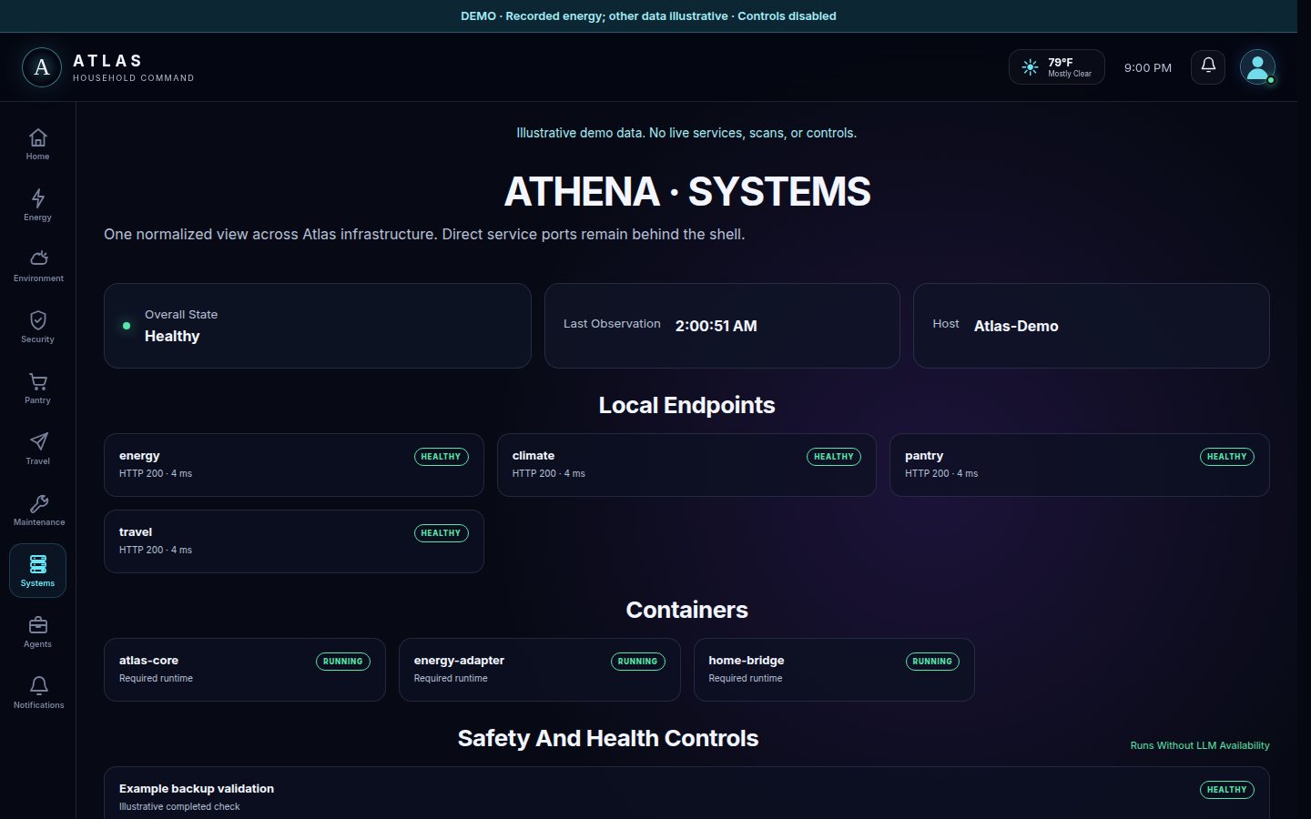The height and width of the screenshot is (819, 1311).
Task: Open the user profile avatar
Action: click(1257, 66)
